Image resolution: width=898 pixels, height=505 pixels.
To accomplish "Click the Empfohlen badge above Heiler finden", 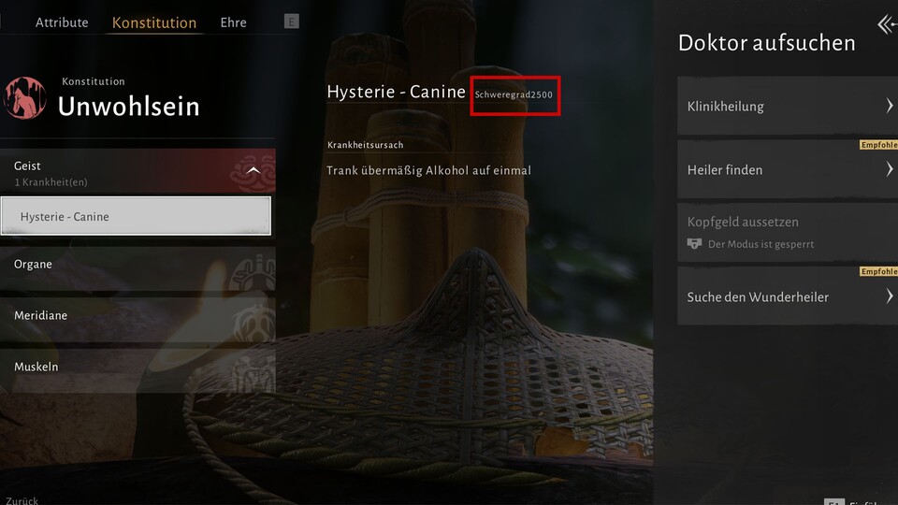I will pyautogui.click(x=877, y=145).
